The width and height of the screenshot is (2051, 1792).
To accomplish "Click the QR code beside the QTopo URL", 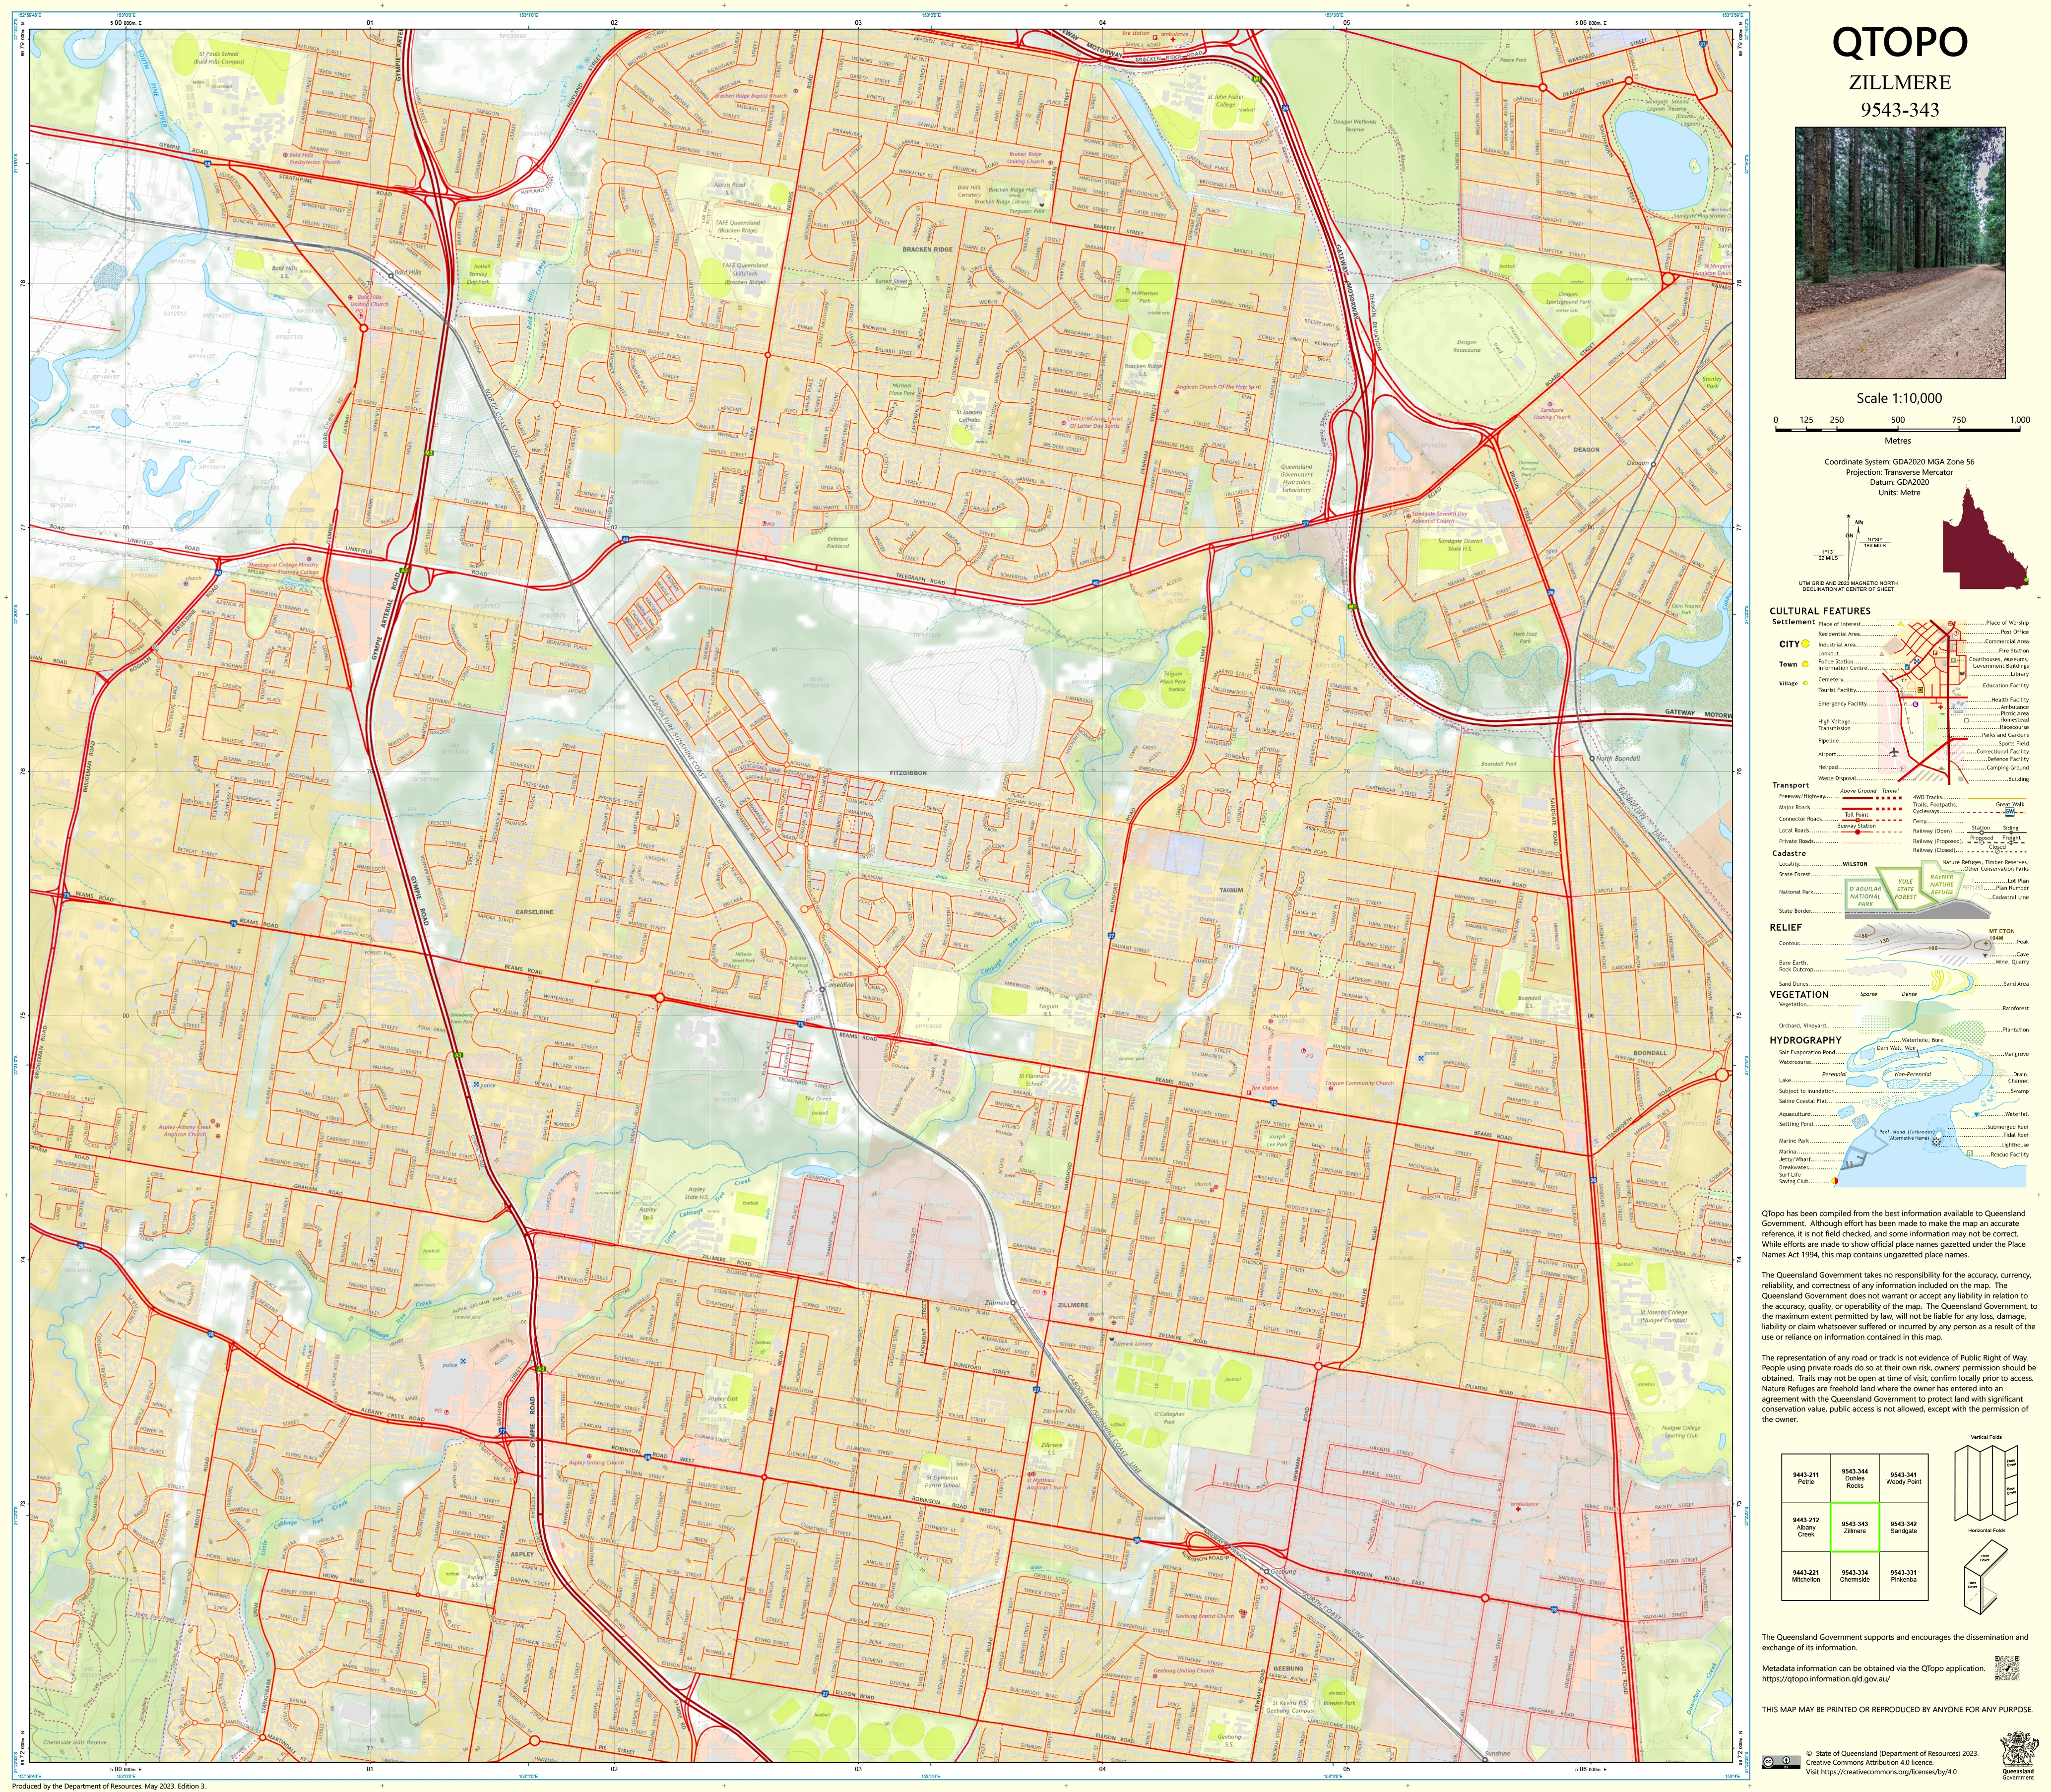I will [x=2007, y=1668].
